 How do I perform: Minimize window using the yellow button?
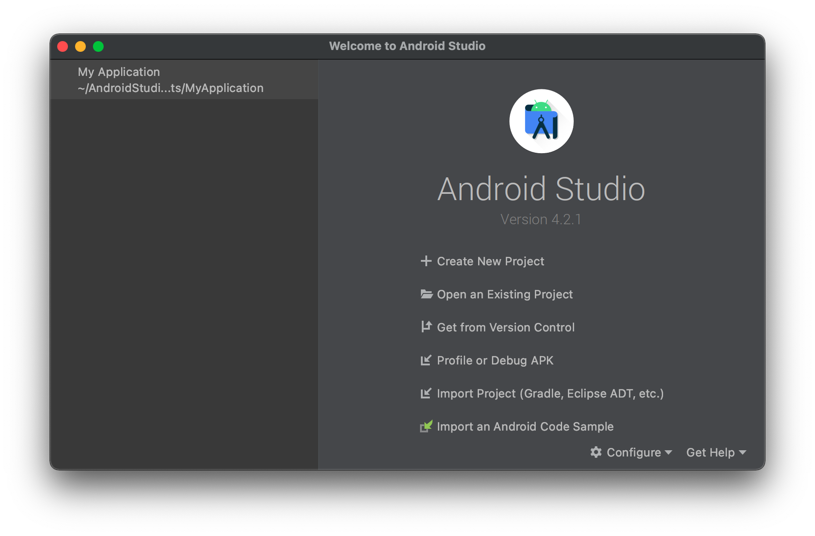[x=80, y=46]
